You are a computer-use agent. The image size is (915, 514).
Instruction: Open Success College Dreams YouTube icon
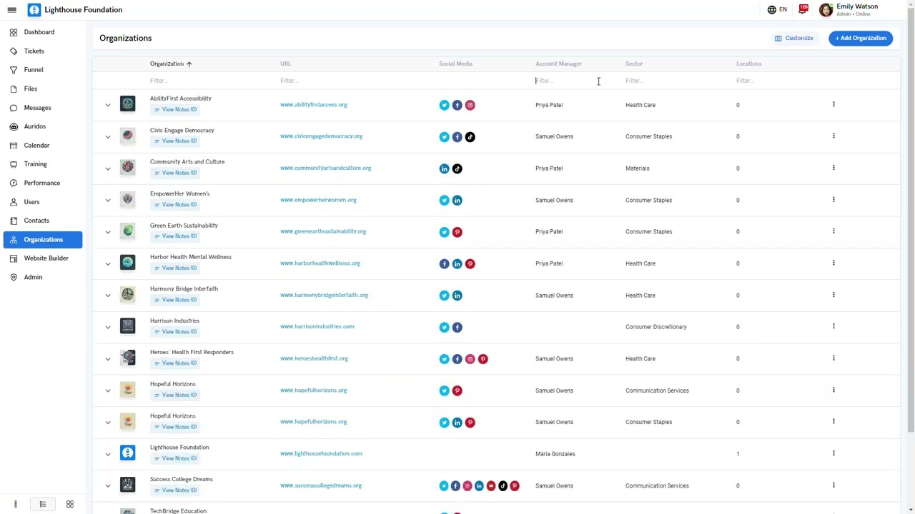490,485
